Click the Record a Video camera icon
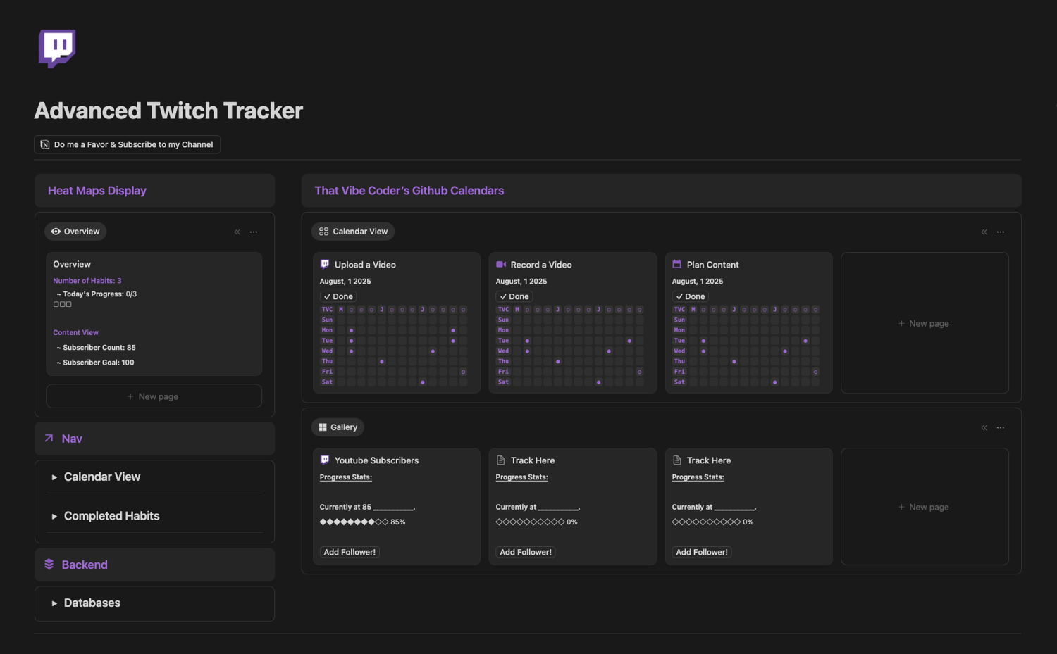 coord(501,265)
